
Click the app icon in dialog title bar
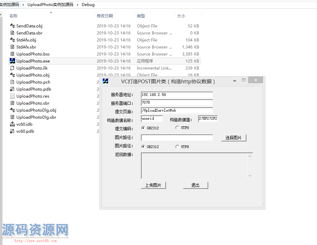pos(105,81)
